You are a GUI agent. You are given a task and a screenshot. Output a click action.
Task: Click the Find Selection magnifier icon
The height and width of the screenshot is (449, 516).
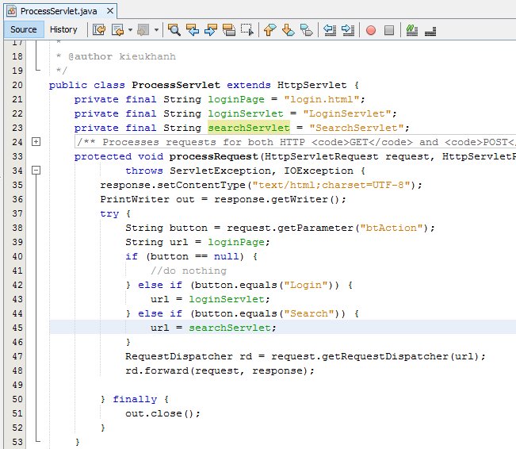[174, 30]
